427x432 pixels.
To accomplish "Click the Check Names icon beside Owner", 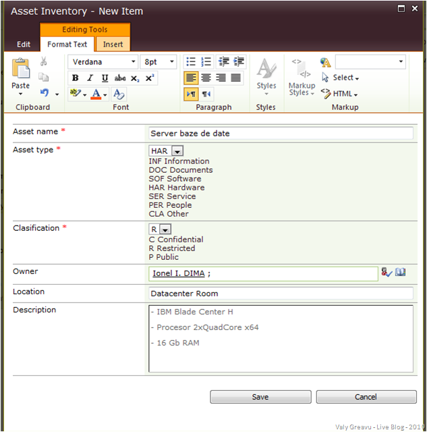I will click(387, 273).
